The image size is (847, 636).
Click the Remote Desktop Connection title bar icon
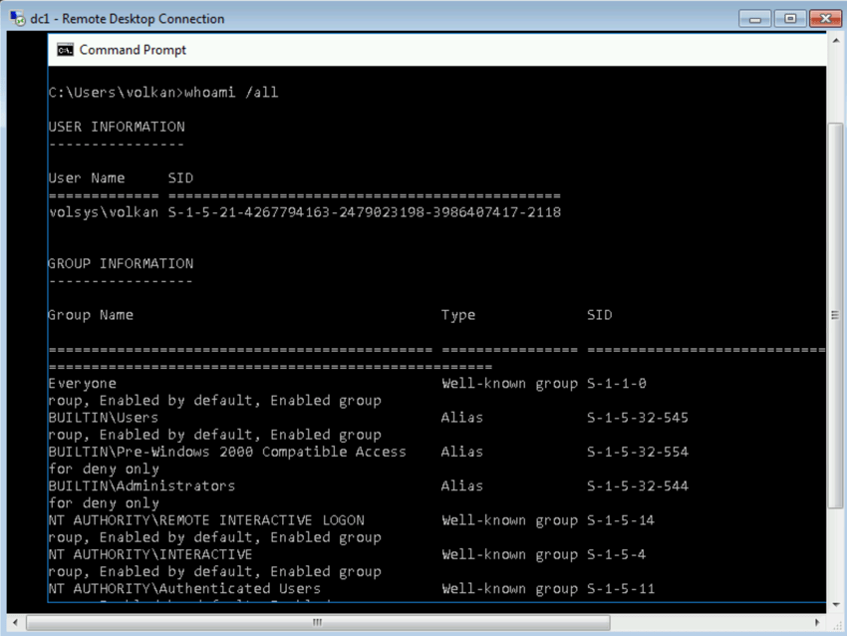[x=17, y=19]
